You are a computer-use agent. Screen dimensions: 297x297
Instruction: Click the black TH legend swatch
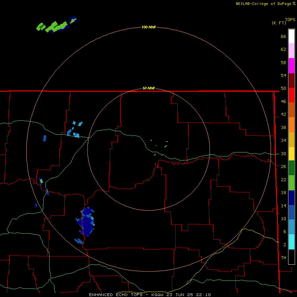[x=291, y=257]
